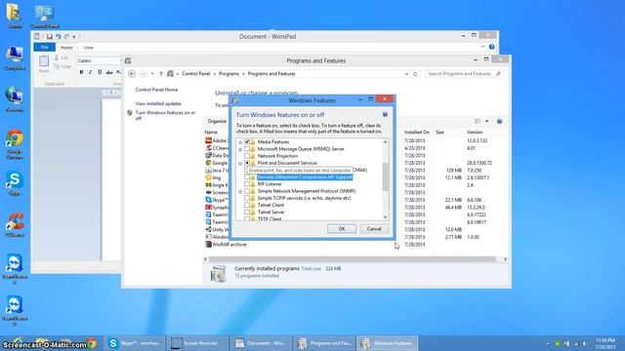Open the WordPad quick access toolbar dropdown
This screenshot has height=351, width=625.
[74, 37]
